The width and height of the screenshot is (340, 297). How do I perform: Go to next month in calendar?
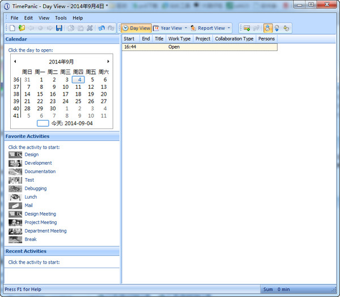[x=108, y=61]
